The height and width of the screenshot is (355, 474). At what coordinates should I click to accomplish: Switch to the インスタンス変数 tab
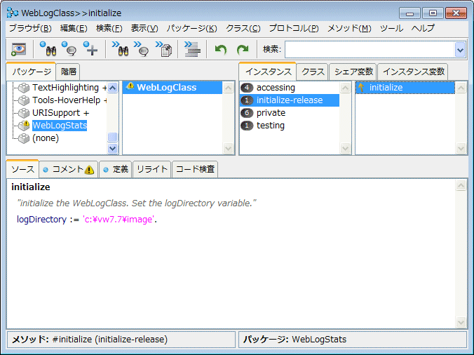coord(414,72)
